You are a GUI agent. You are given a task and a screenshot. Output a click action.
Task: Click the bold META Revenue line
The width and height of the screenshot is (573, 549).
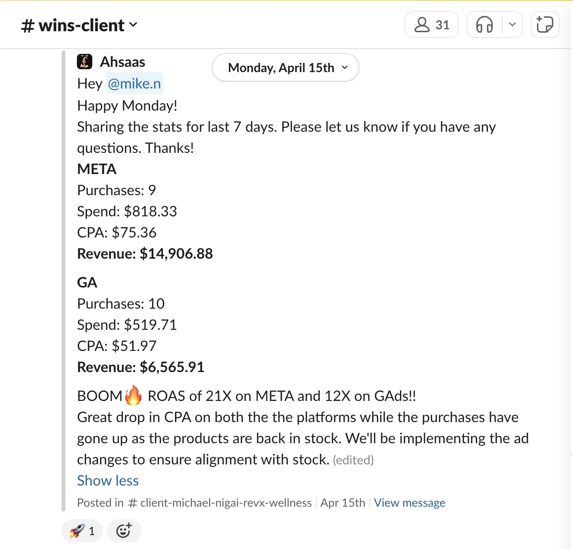coord(145,254)
